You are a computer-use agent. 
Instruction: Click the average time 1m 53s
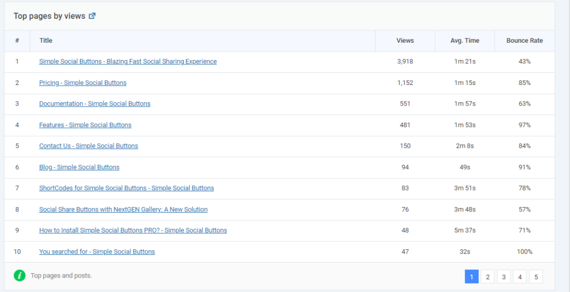[x=465, y=125]
